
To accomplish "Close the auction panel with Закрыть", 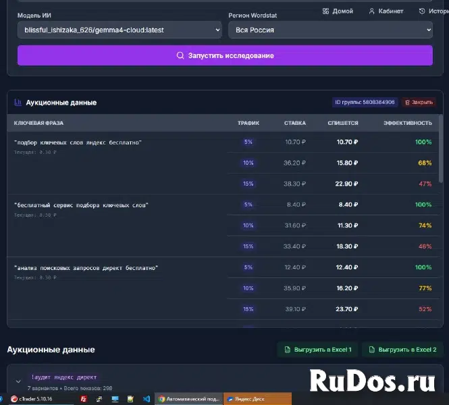I will pos(419,102).
